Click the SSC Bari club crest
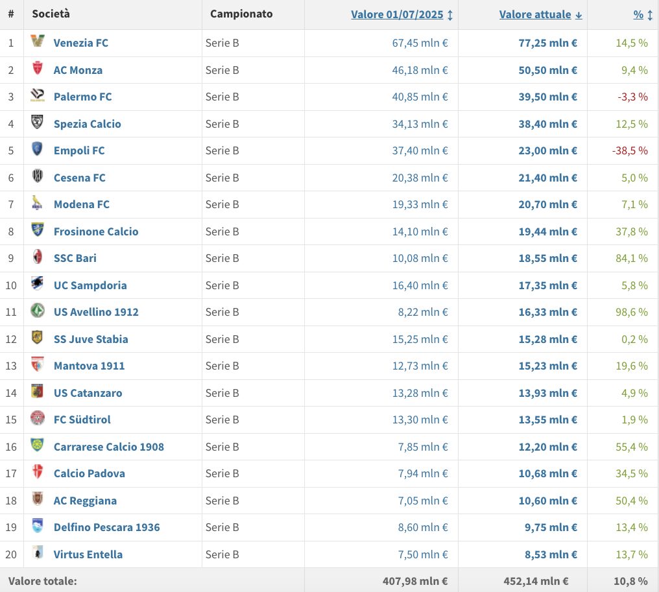The image size is (659, 592). click(38, 256)
